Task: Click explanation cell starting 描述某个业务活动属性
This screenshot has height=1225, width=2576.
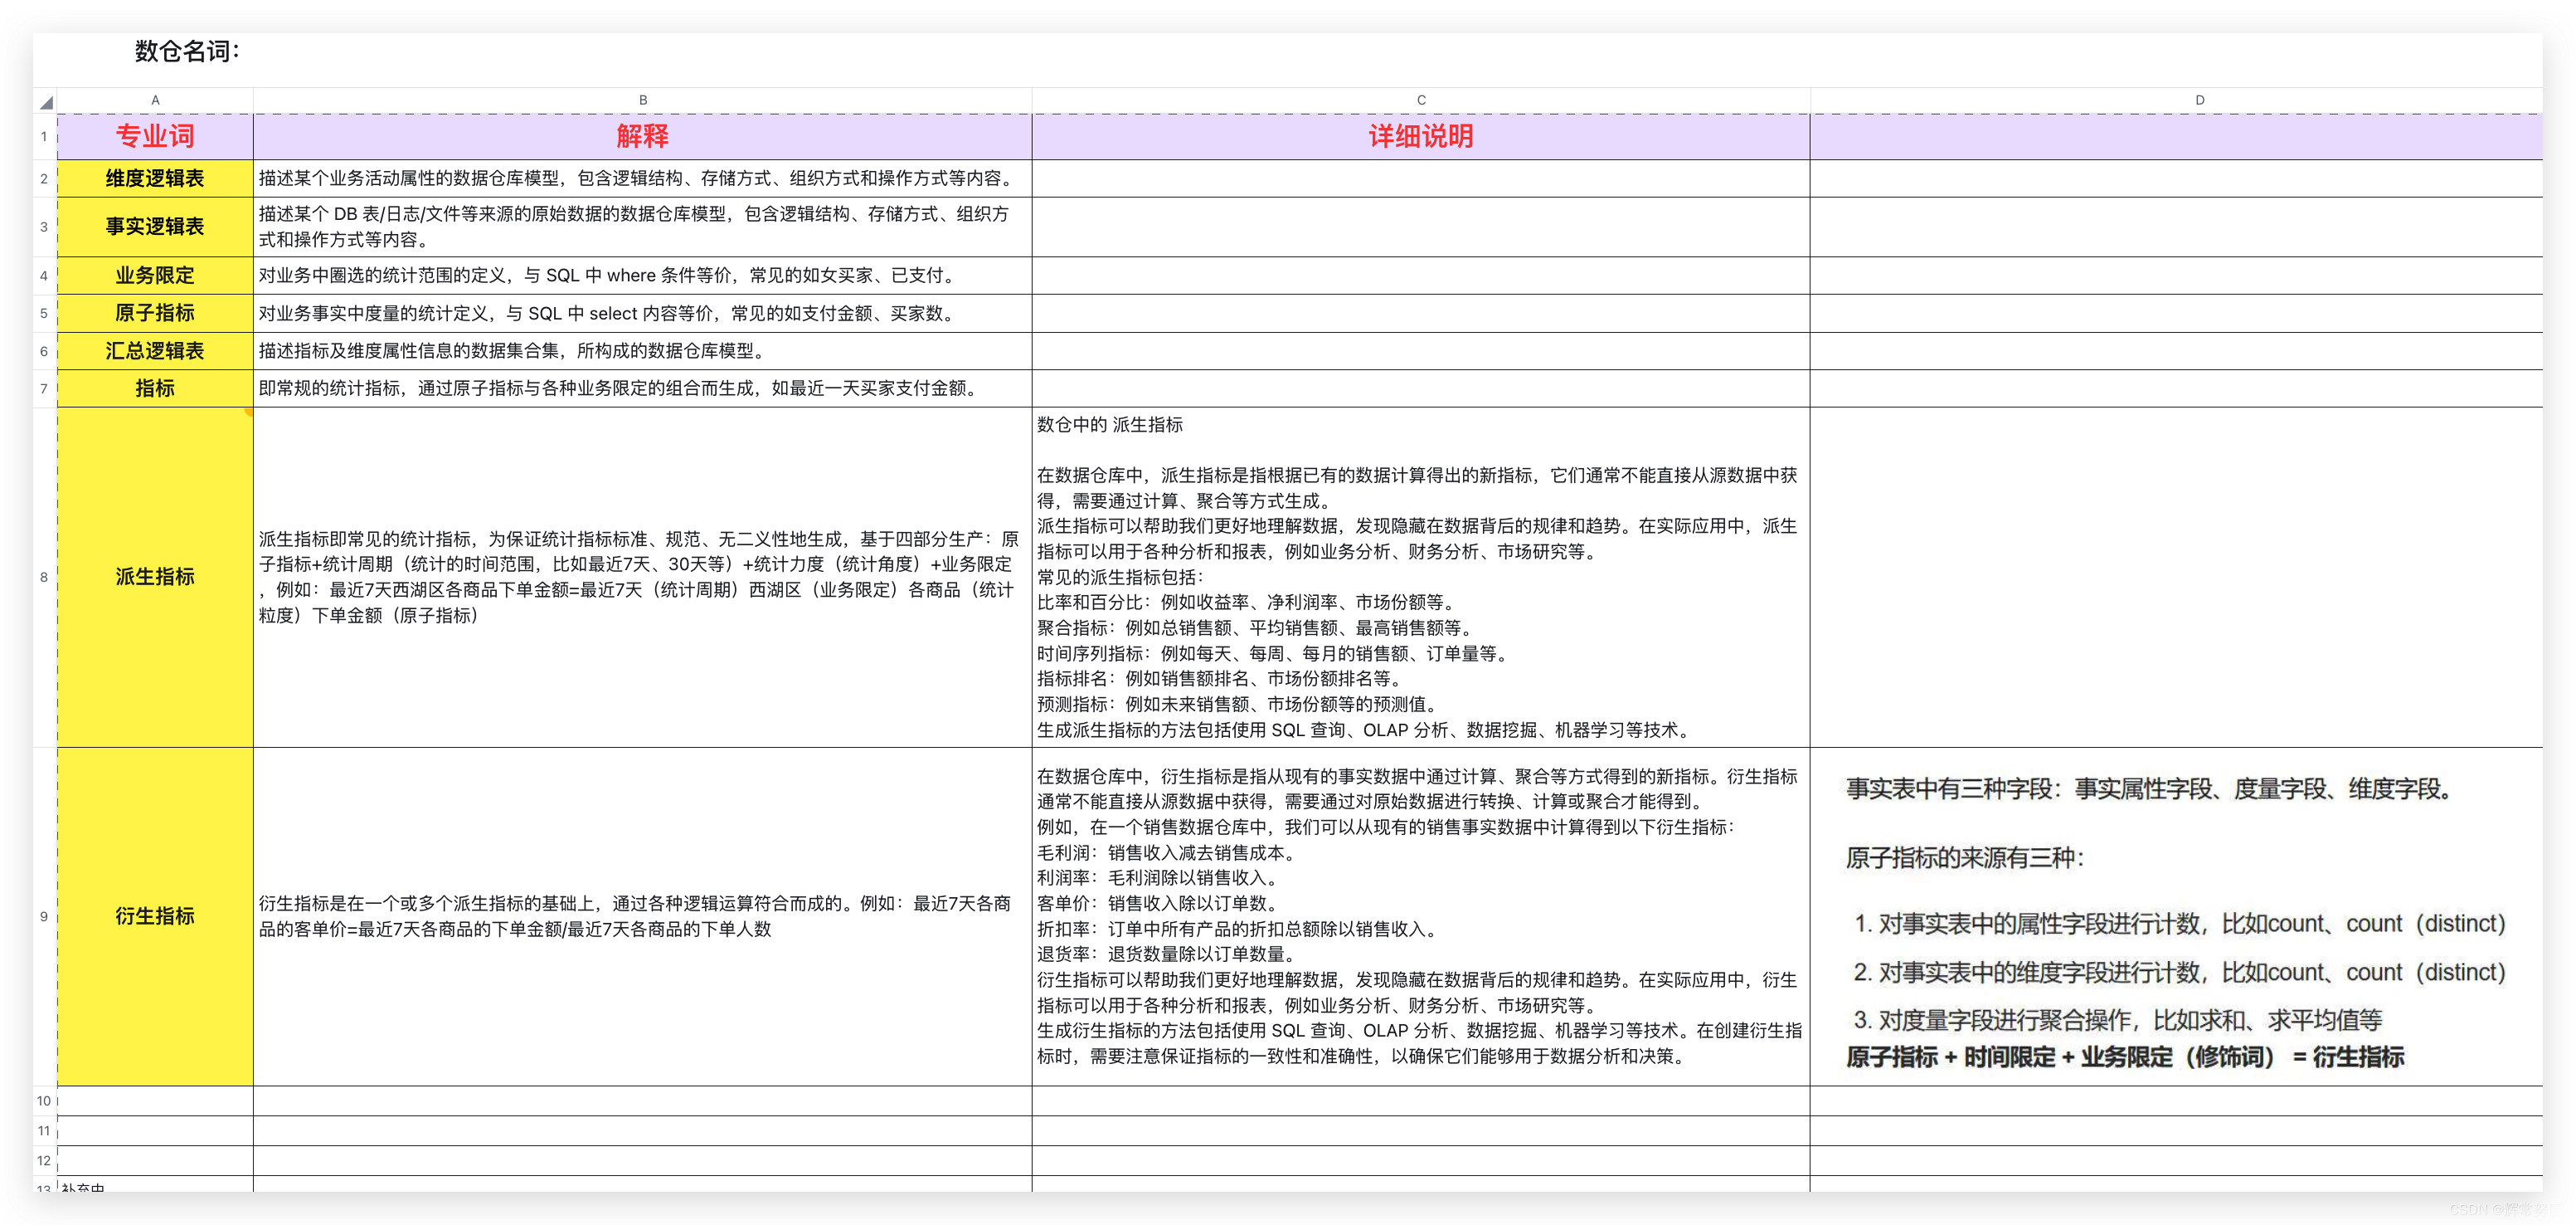Action: pos(643,178)
